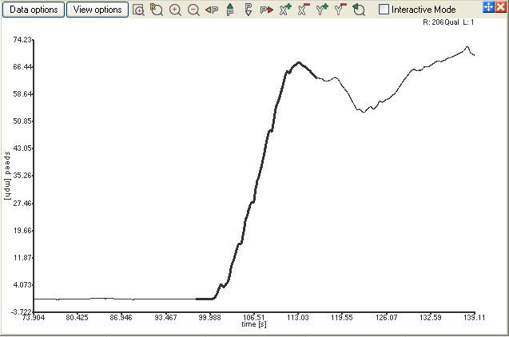Pan the graph down
This screenshot has height=337, width=509.
pyautogui.click(x=248, y=10)
